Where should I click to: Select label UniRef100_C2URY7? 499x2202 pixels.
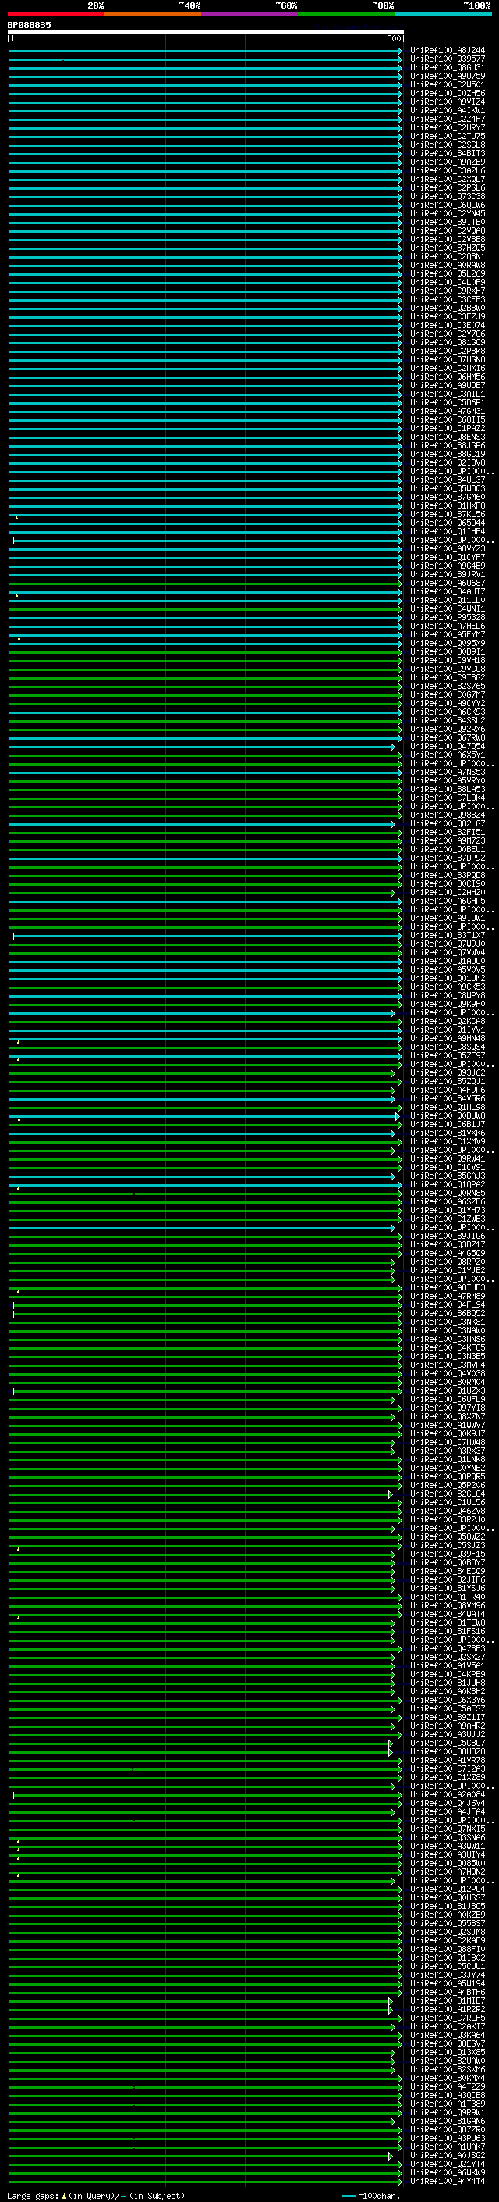[x=448, y=127]
